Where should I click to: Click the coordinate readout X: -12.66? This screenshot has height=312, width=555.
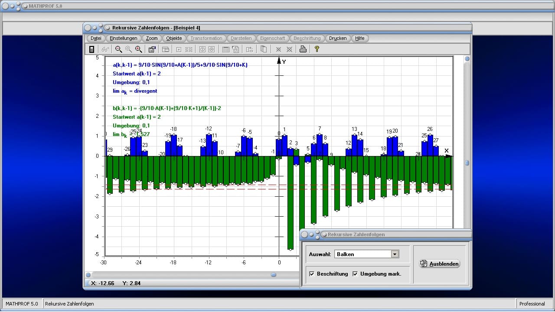tap(103, 283)
